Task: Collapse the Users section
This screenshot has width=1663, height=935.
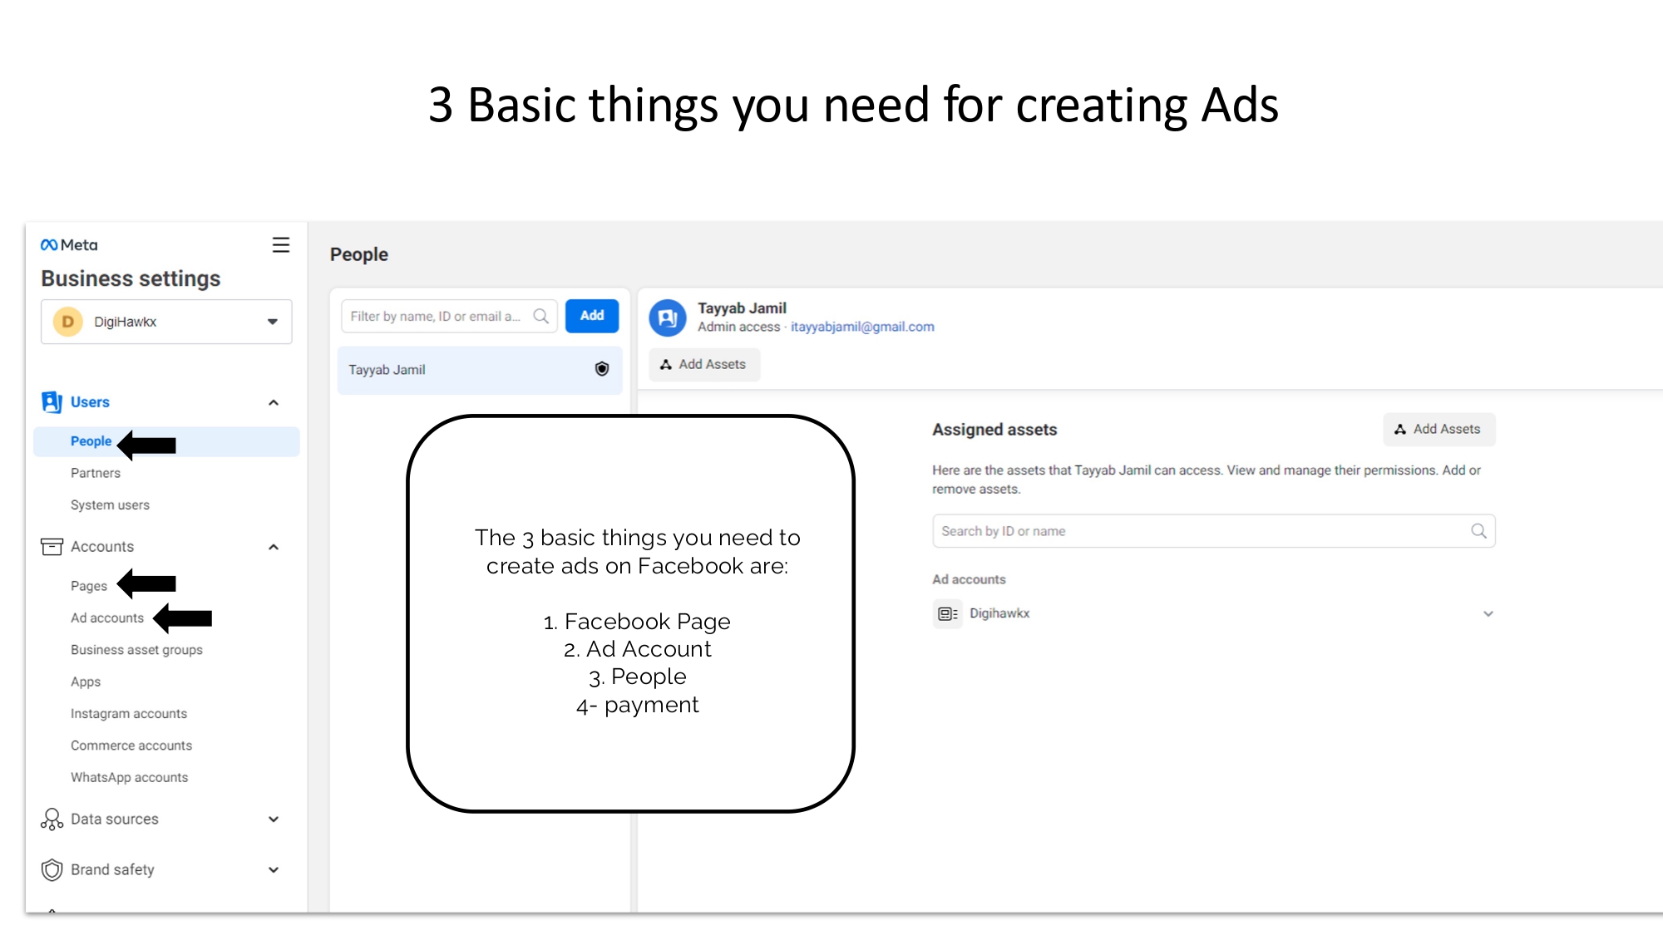Action: pyautogui.click(x=274, y=403)
